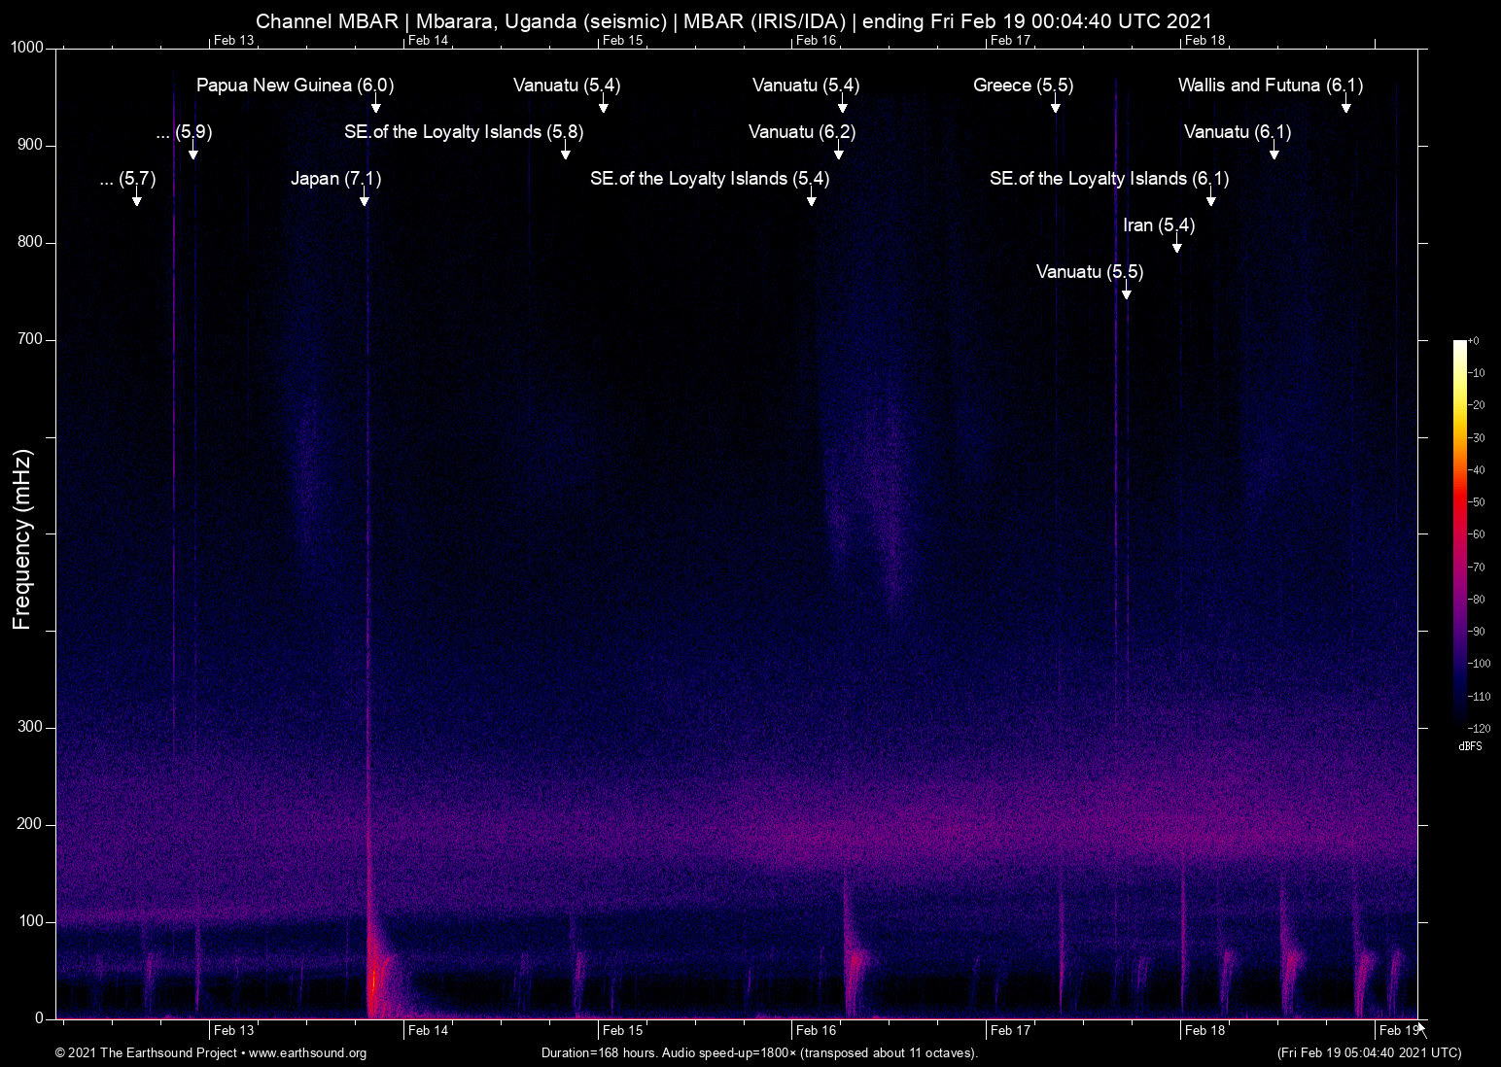Click the arrow below Papua New Guinea (6.0)
Image resolution: width=1501 pixels, height=1067 pixels.
[375, 106]
